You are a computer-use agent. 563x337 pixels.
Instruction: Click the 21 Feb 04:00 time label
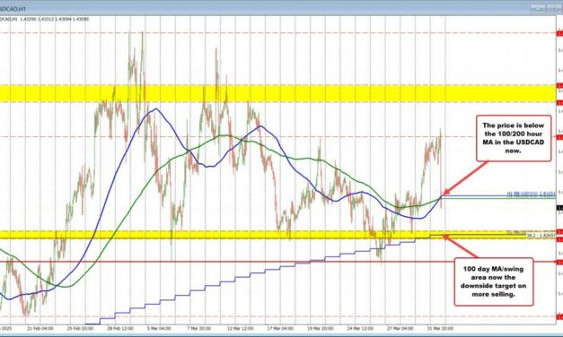coord(40,328)
